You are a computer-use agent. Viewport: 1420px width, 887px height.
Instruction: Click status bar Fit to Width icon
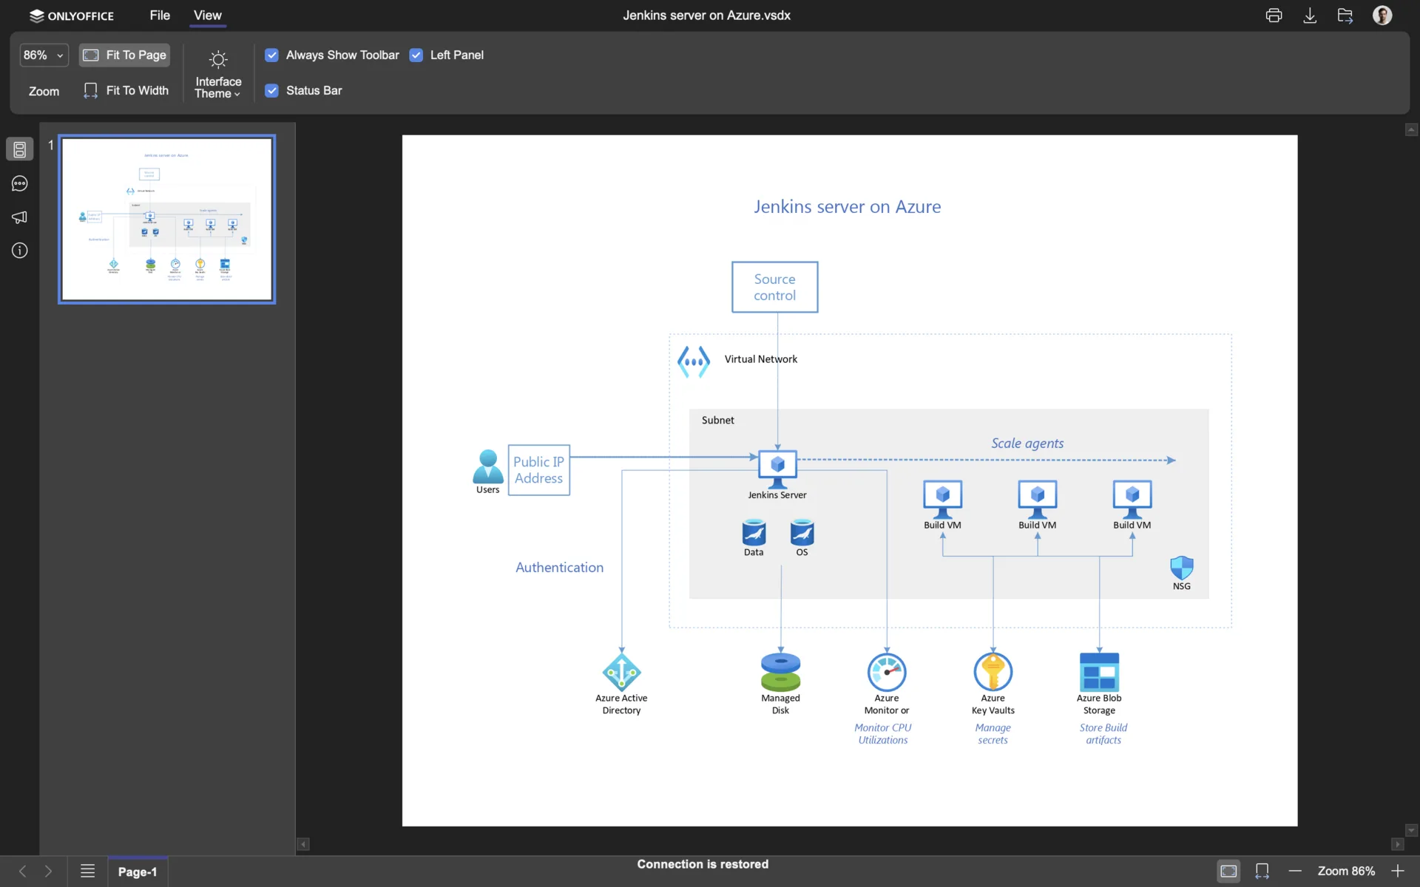click(x=1262, y=871)
